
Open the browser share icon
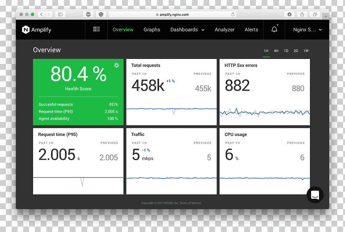302,14
